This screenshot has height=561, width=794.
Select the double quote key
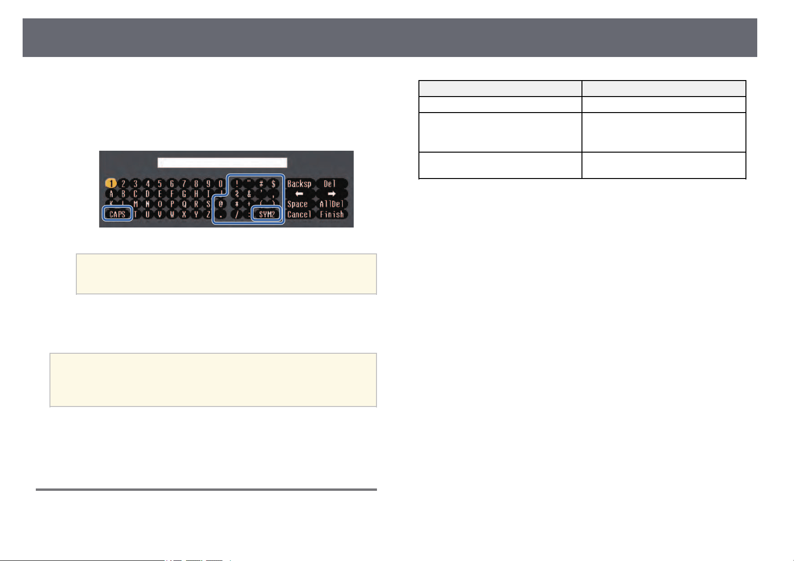pos(249,184)
